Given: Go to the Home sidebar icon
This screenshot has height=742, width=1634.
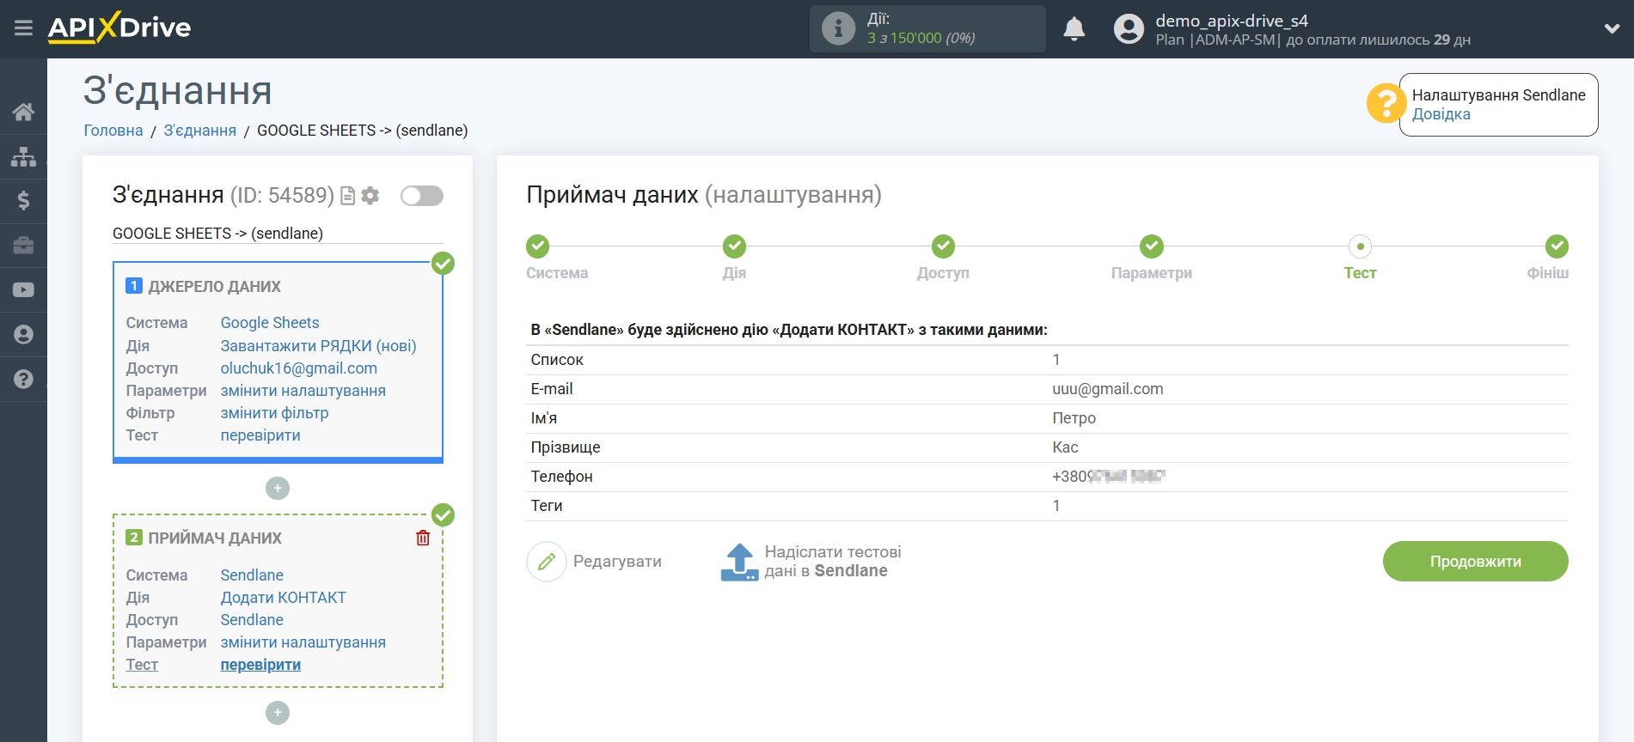Looking at the screenshot, I should pos(23,112).
